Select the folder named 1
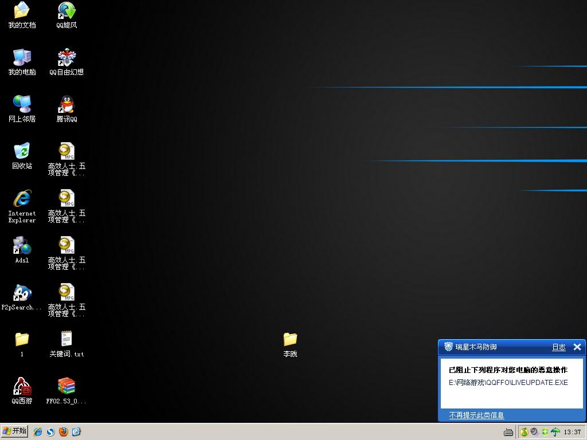The width and height of the screenshot is (587, 440). point(22,344)
